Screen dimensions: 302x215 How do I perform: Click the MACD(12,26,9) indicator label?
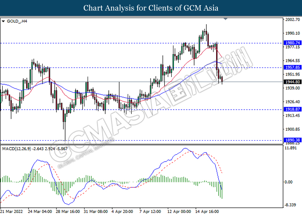[x=35, y=149]
